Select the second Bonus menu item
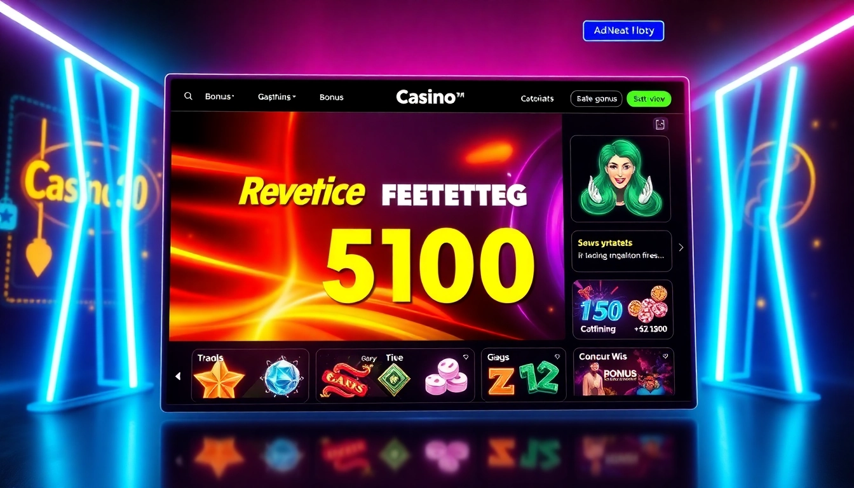Image resolution: width=854 pixels, height=488 pixels. click(331, 97)
